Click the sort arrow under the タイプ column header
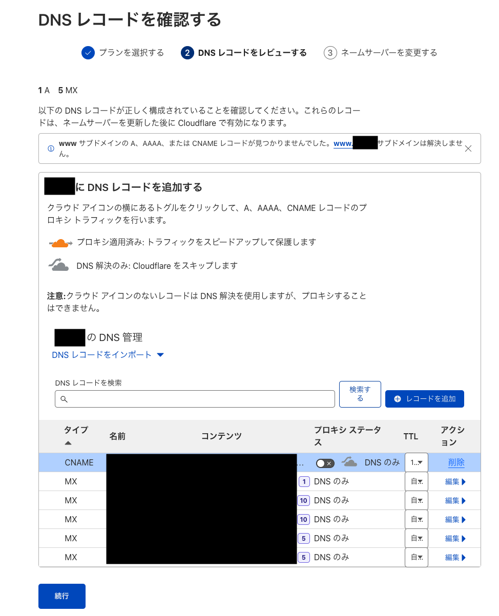Image resolution: width=499 pixels, height=616 pixels. click(69, 442)
